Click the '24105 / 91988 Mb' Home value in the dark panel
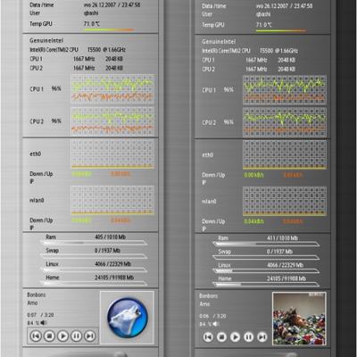The height and width of the screenshot is (357, 357). (286, 278)
